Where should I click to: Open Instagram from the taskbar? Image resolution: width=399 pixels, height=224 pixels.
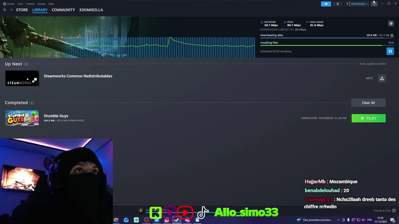click(167, 220)
